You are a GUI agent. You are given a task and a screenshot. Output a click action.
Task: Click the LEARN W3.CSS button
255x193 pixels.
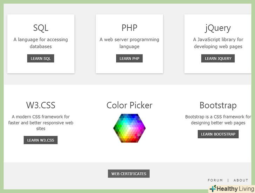(x=41, y=140)
